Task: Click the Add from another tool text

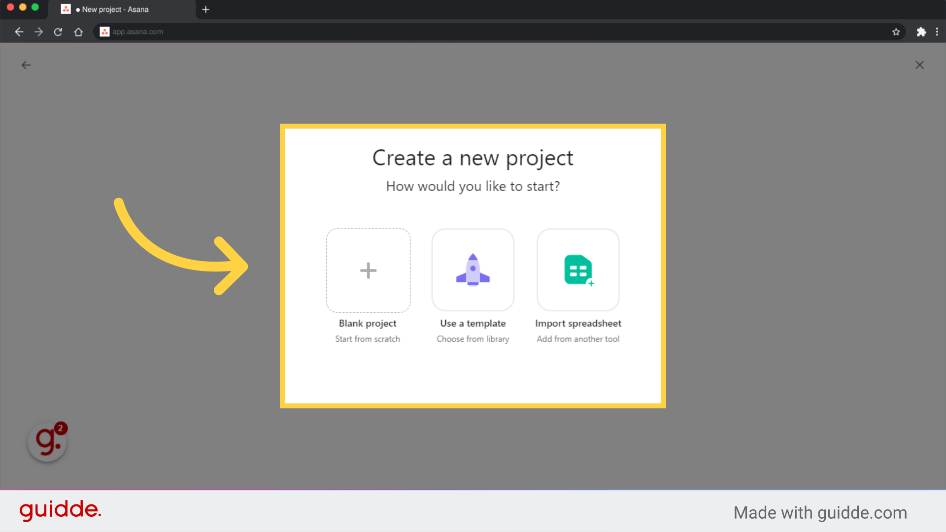Action: [x=578, y=339]
